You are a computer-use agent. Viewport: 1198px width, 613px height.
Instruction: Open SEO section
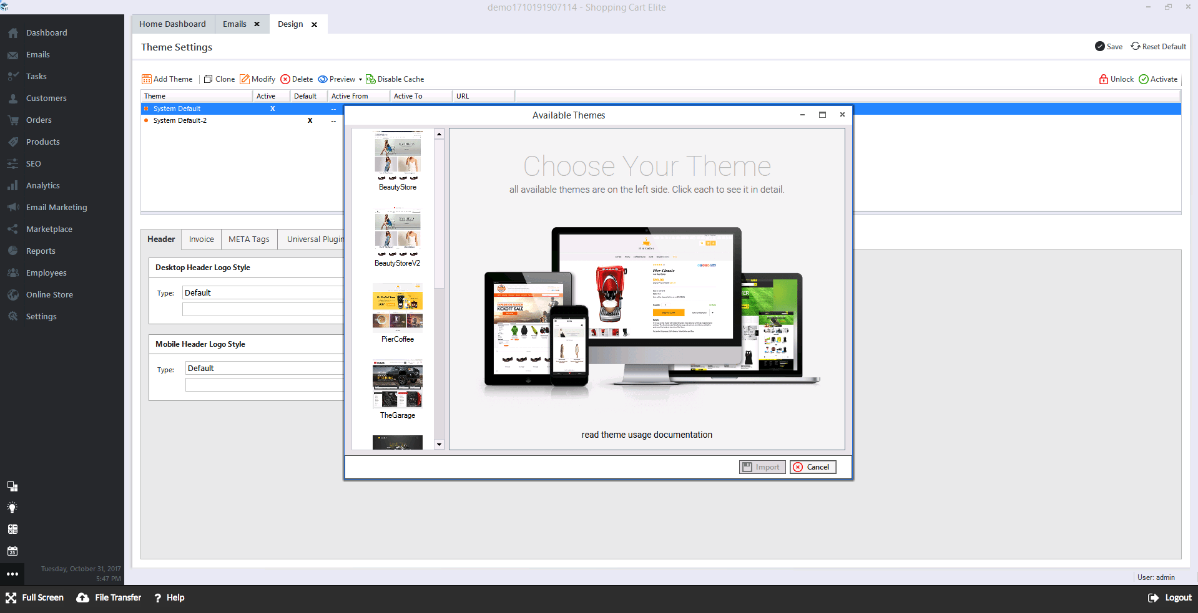[33, 164]
